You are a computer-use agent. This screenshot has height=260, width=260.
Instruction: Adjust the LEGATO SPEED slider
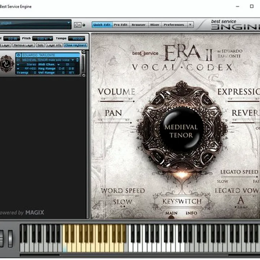240,177
